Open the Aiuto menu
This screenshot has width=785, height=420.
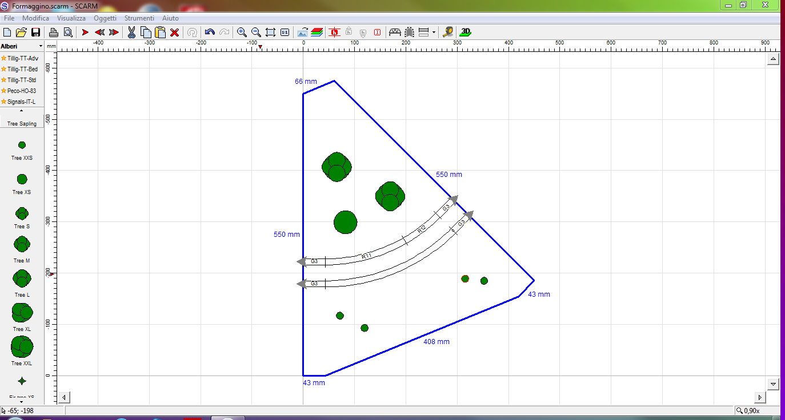pos(170,18)
